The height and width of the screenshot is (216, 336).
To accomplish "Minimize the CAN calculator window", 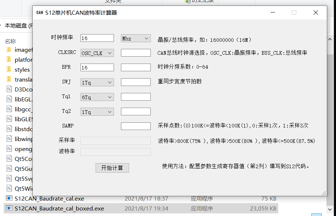I will coord(273,12).
